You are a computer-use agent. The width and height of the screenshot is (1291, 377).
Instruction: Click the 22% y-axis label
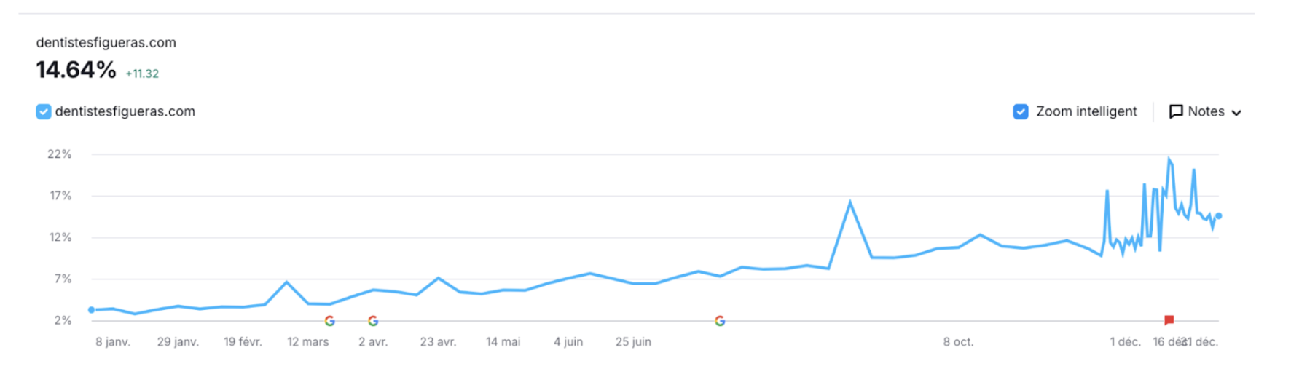tap(60, 154)
